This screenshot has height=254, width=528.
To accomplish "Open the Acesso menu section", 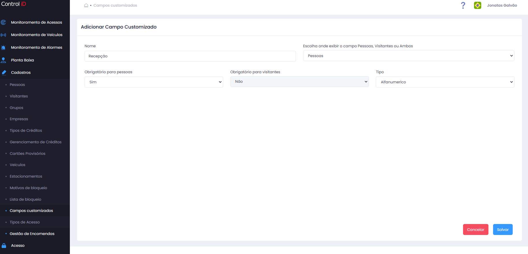I will click(x=18, y=246).
